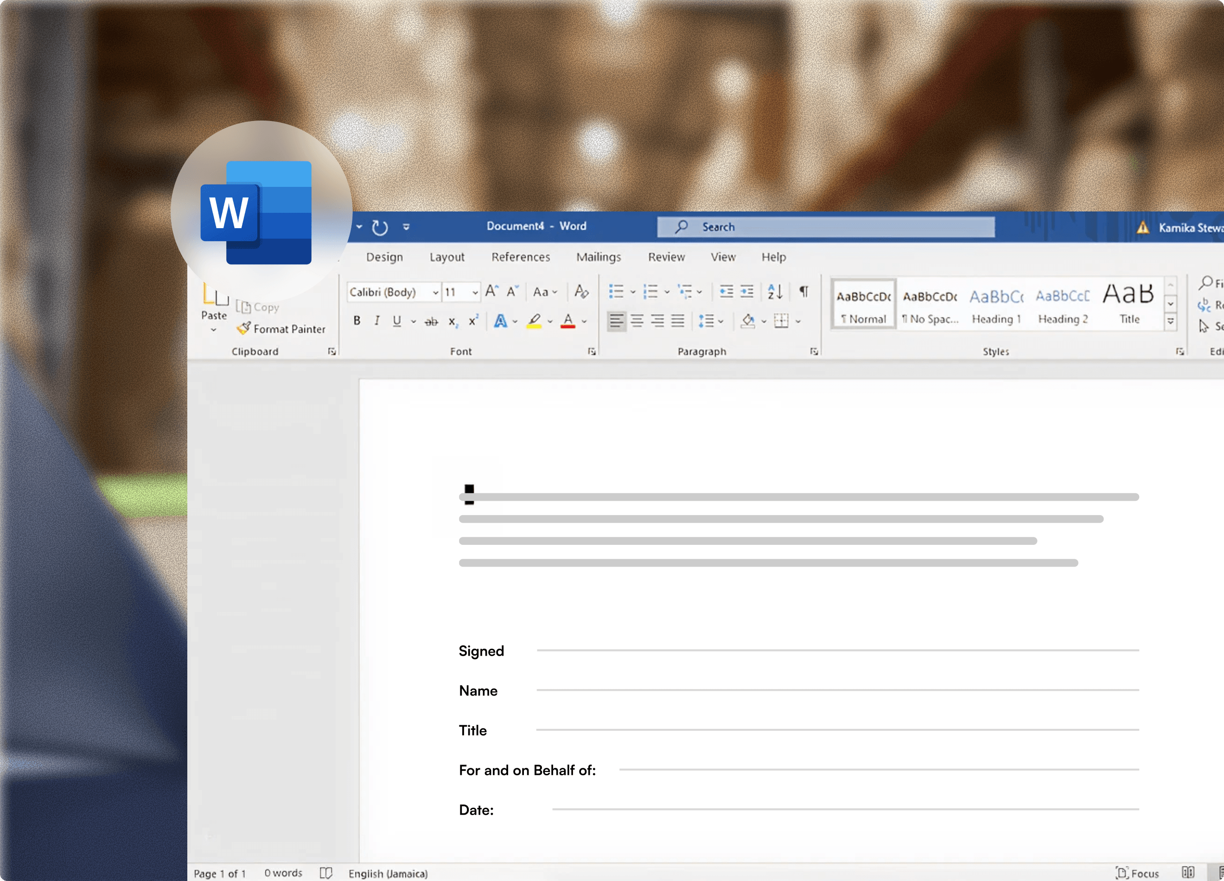The width and height of the screenshot is (1224, 881).
Task: Apply the Heading 1 style
Action: [x=996, y=303]
